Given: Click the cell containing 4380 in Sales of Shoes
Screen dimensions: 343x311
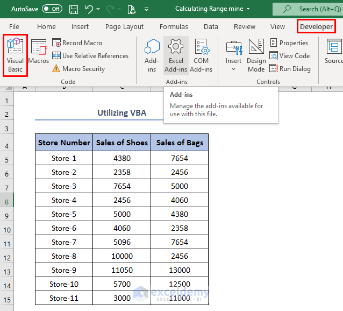Looking at the screenshot, I should pos(122,158).
